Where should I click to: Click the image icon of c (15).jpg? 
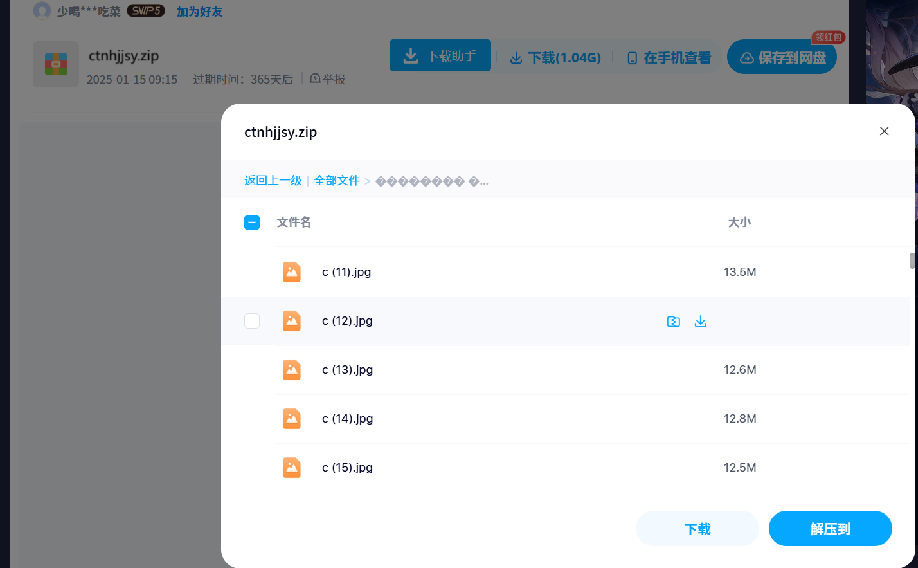292,468
